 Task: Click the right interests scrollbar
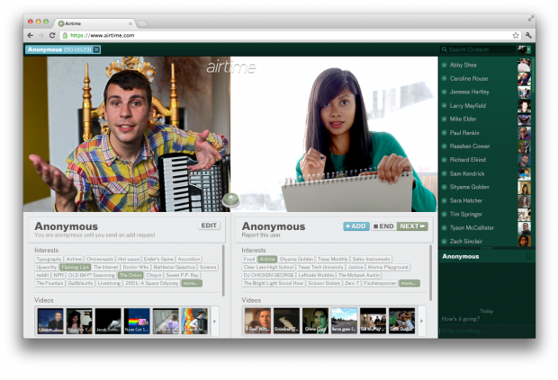pos(430,272)
